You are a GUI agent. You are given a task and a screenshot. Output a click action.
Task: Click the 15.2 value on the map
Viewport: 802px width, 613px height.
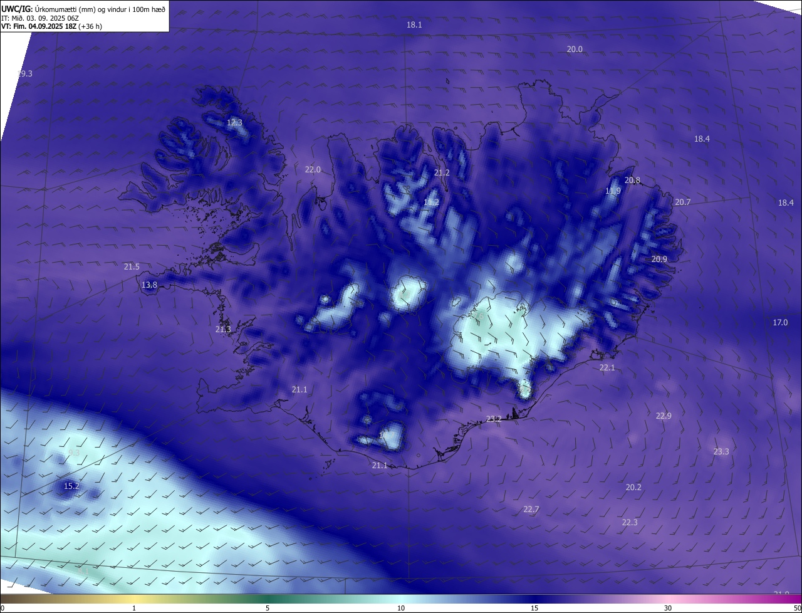click(x=71, y=486)
